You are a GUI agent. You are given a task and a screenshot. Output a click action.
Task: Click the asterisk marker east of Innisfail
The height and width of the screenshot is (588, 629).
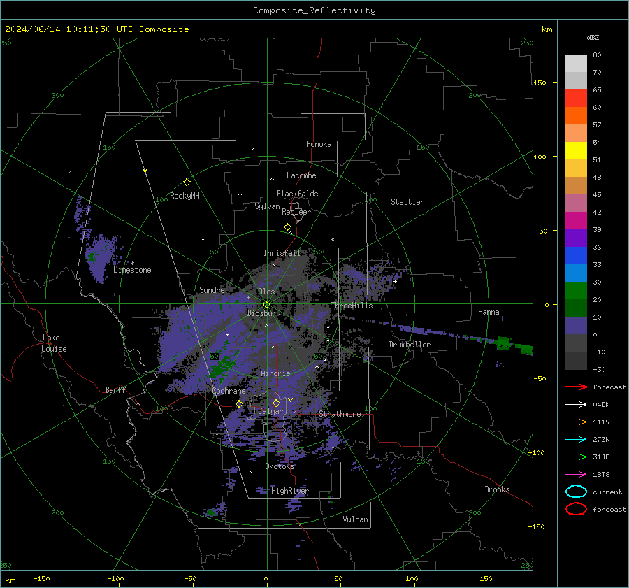(332, 240)
